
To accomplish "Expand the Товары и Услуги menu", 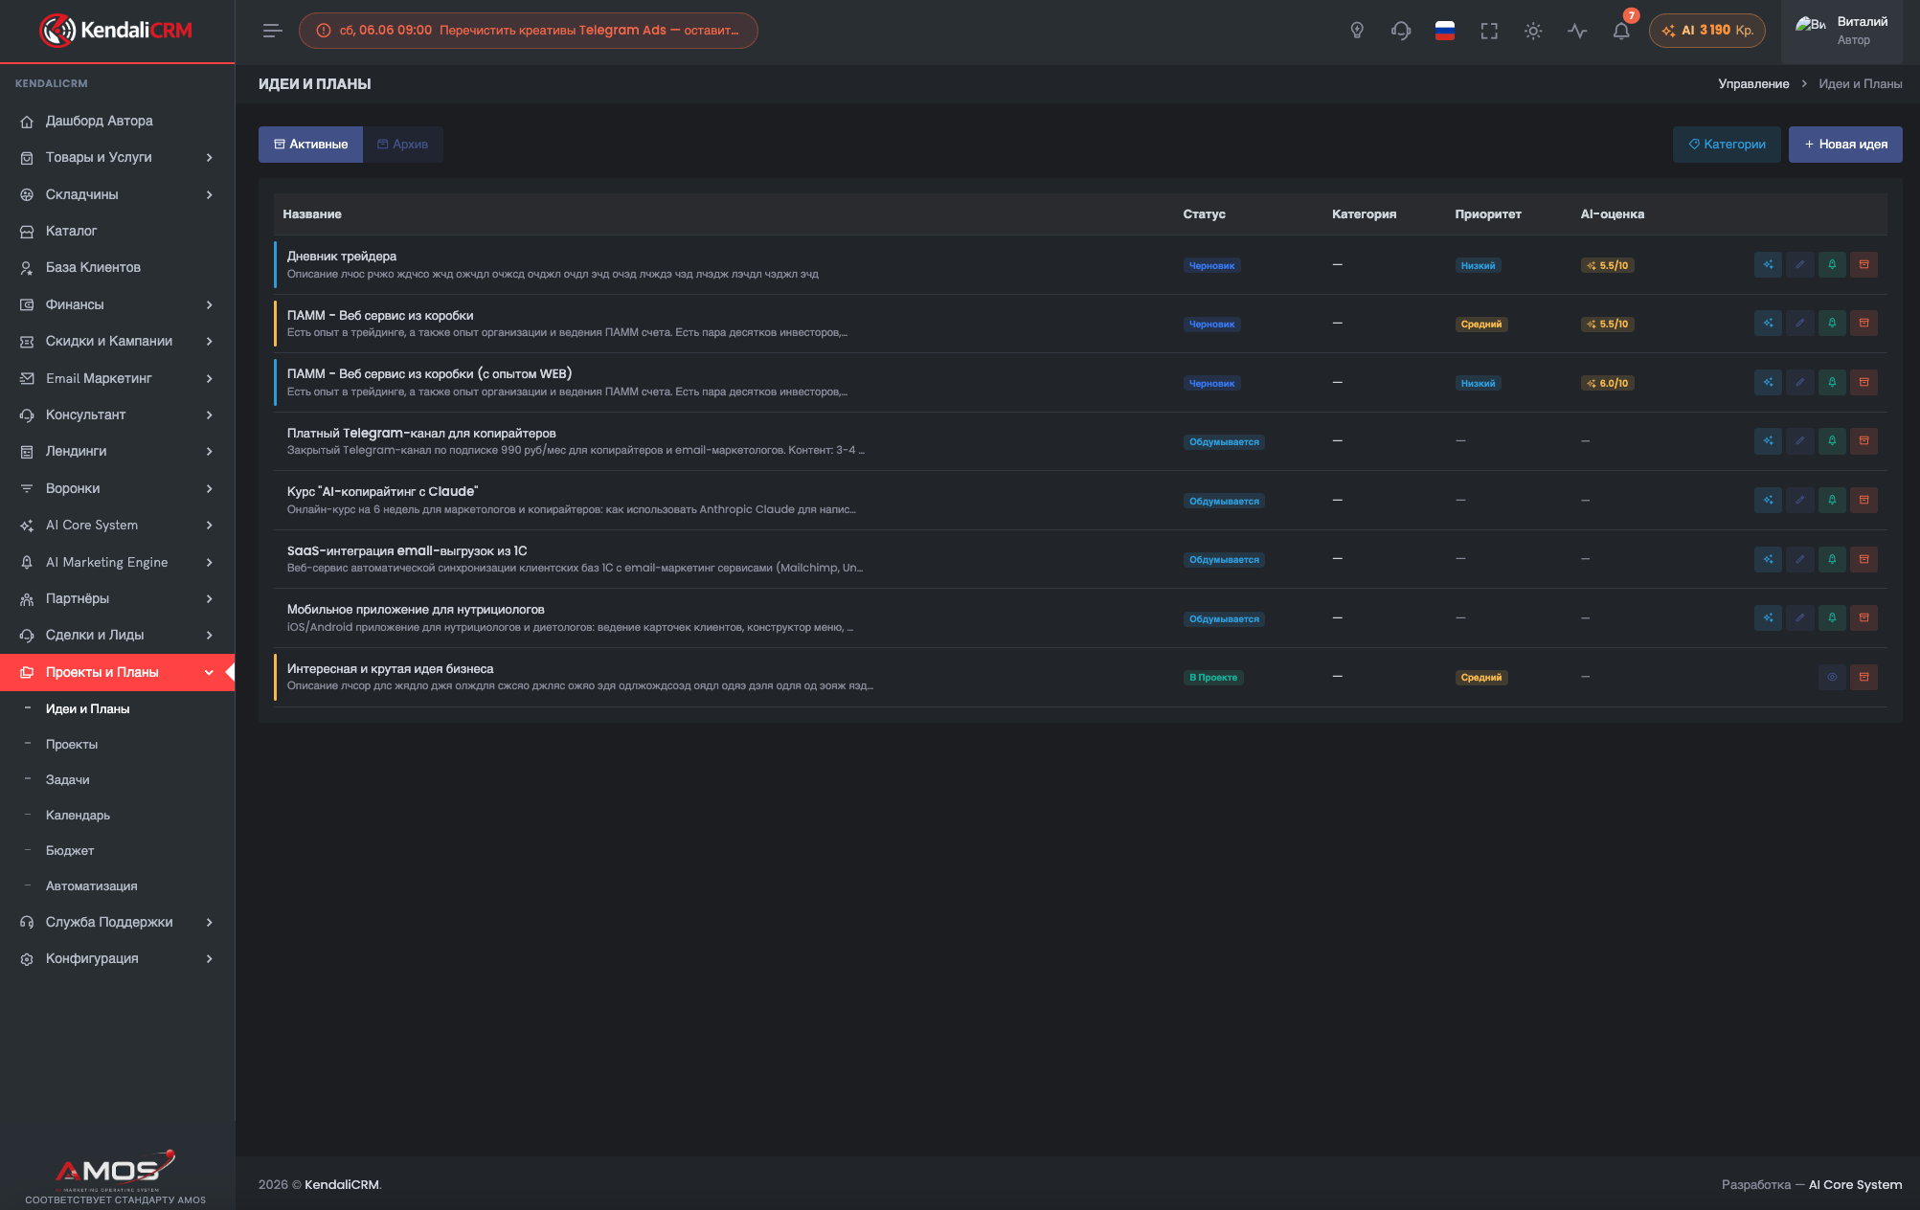I will click(117, 157).
